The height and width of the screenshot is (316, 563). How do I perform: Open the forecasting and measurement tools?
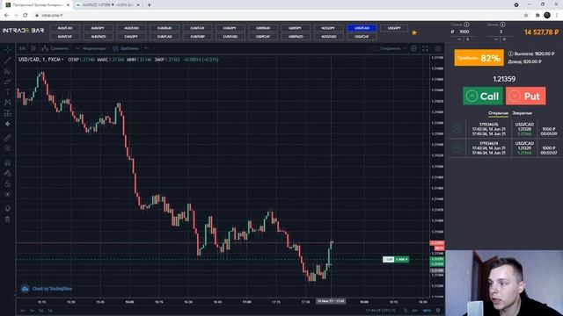coord(8,113)
